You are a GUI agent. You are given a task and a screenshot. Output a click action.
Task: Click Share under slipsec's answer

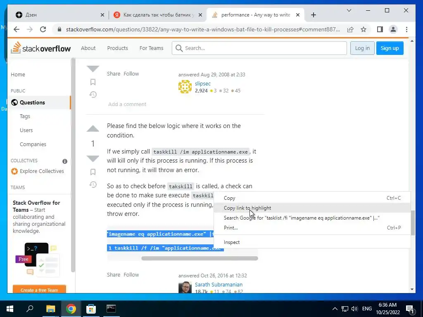pyautogui.click(x=114, y=73)
